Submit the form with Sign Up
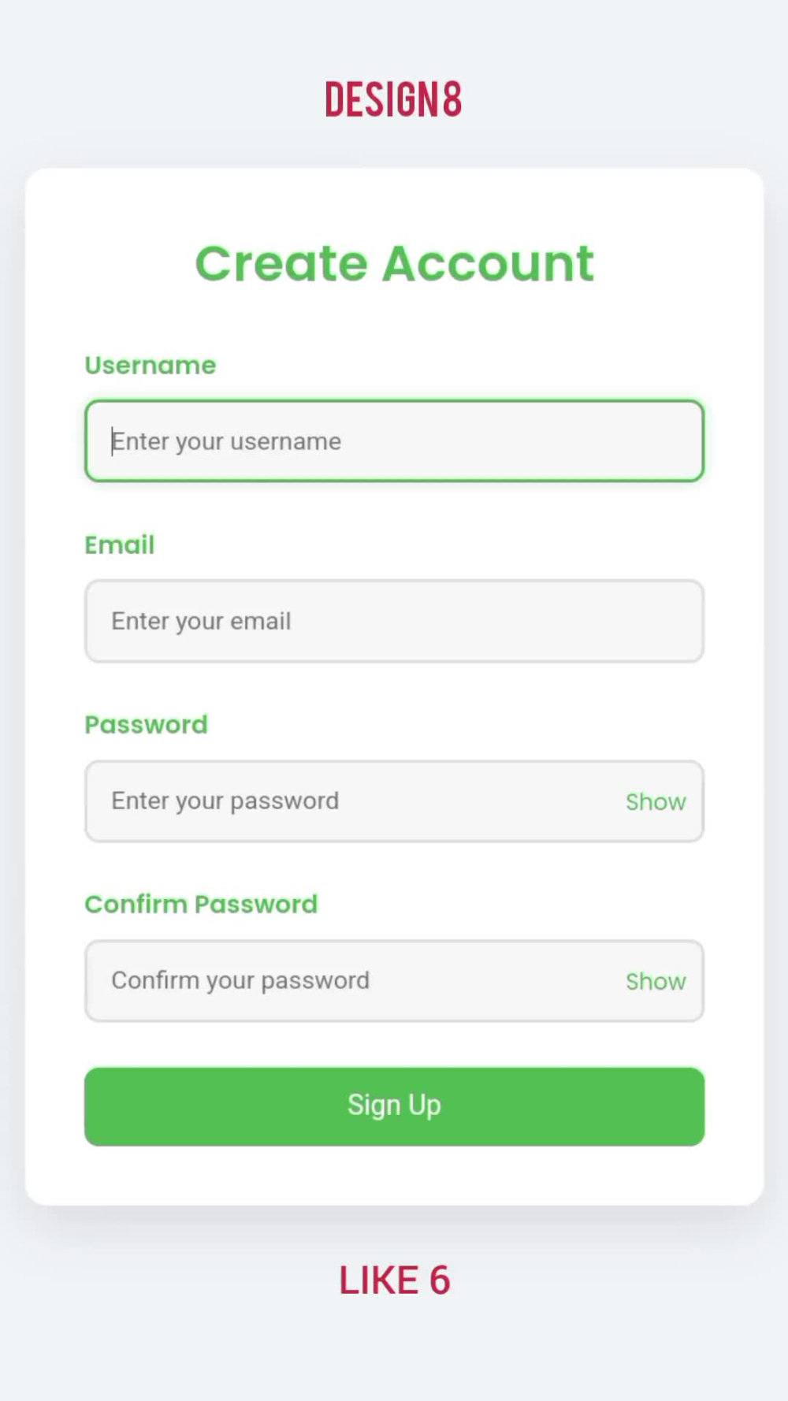The height and width of the screenshot is (1401, 788). pyautogui.click(x=394, y=1106)
